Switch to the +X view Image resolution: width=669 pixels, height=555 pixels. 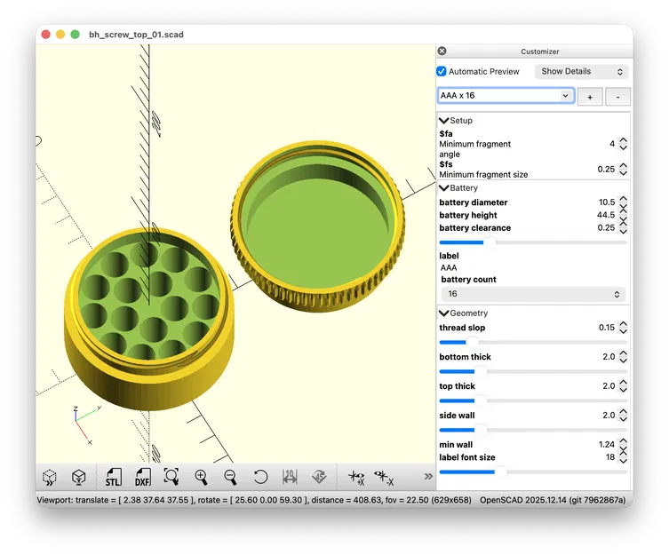click(x=356, y=478)
